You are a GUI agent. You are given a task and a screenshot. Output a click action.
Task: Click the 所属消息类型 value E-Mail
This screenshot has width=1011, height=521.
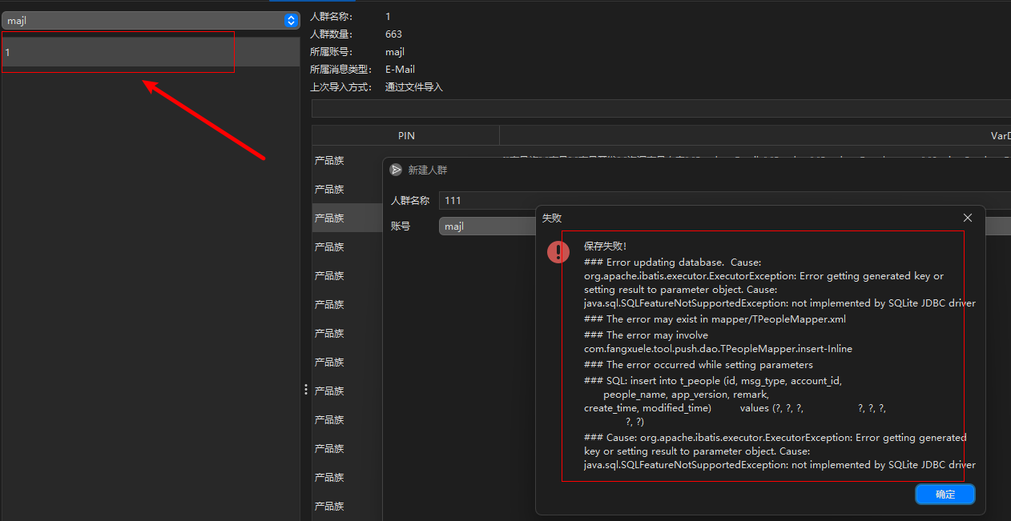(400, 70)
